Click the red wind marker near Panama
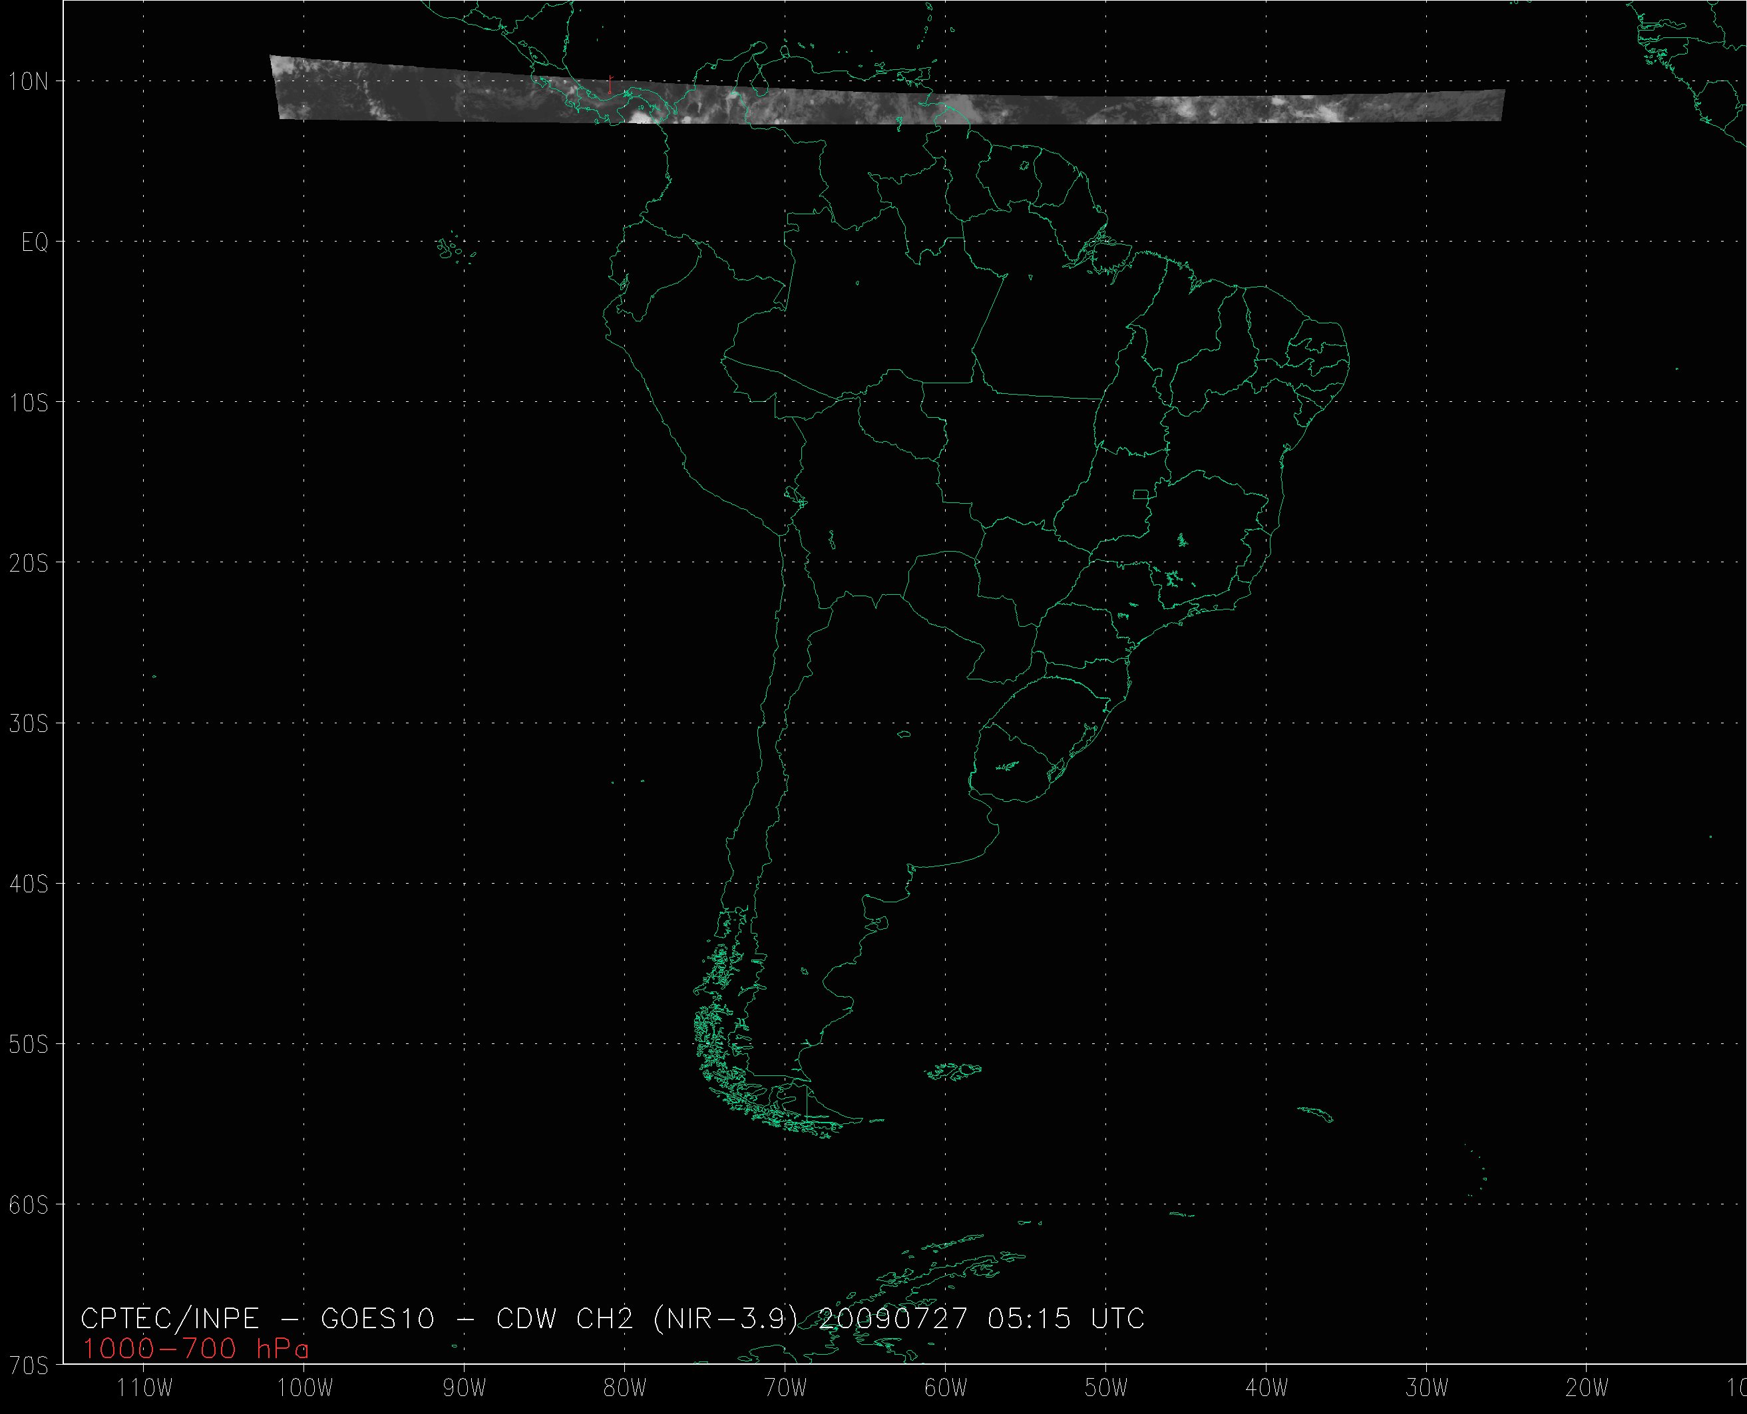Viewport: 1747px width, 1414px height. click(x=609, y=85)
